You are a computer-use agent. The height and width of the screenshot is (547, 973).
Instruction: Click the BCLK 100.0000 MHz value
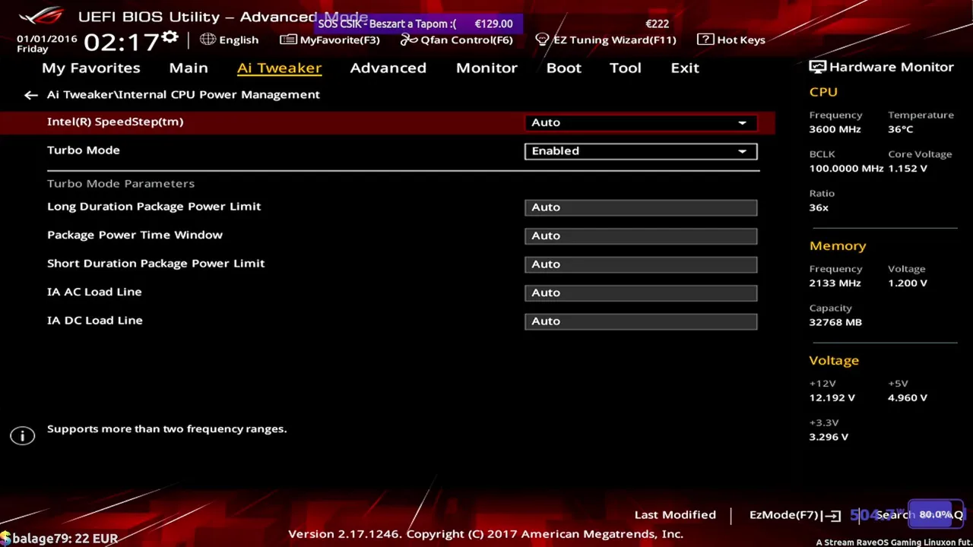pos(846,168)
